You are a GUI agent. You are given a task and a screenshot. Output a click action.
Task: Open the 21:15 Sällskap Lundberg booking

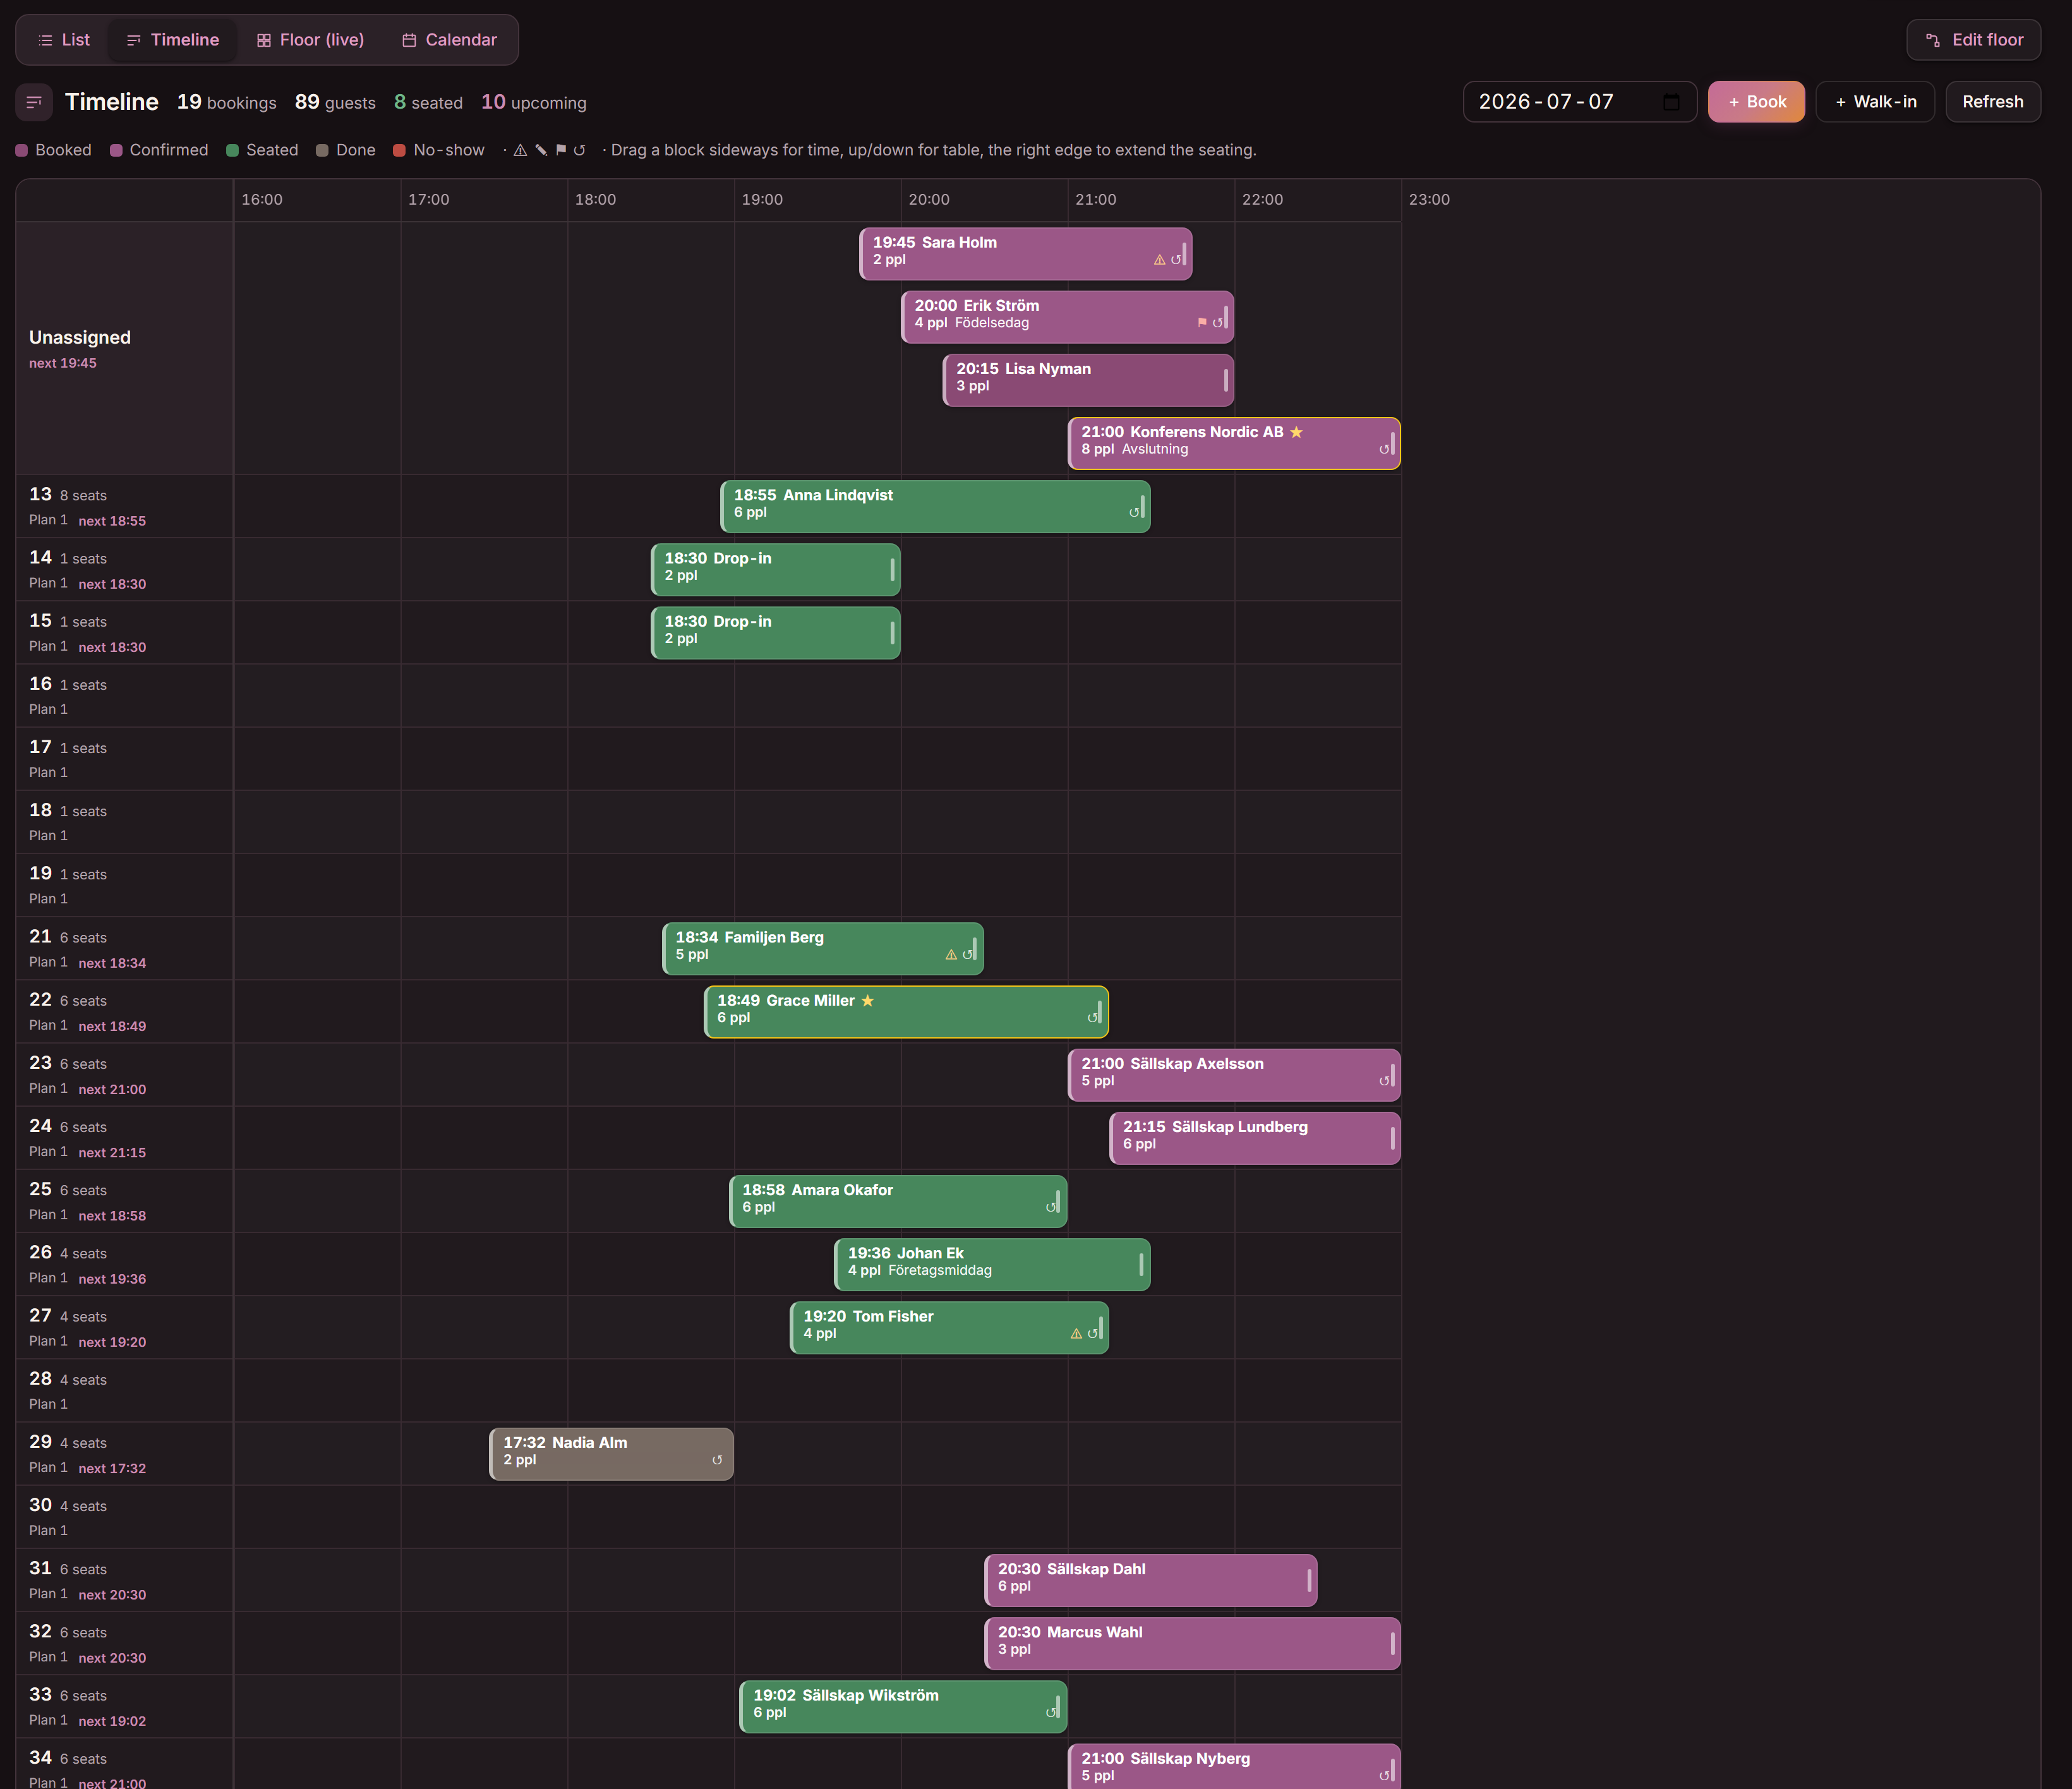tap(1255, 1138)
